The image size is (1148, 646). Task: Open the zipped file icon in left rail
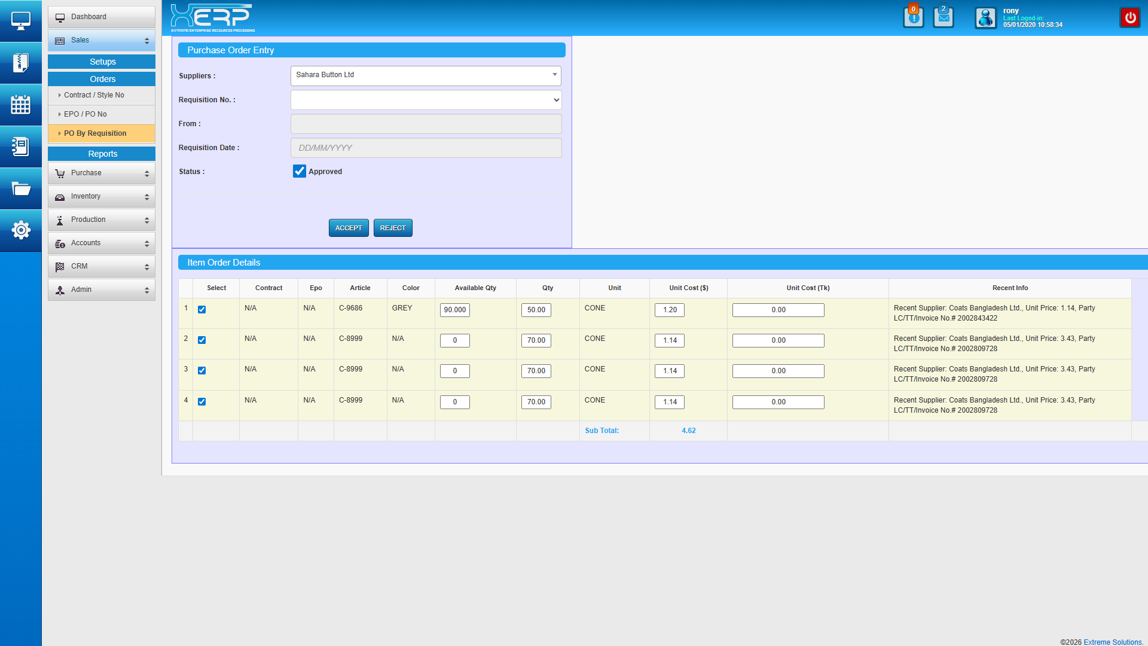(20, 63)
